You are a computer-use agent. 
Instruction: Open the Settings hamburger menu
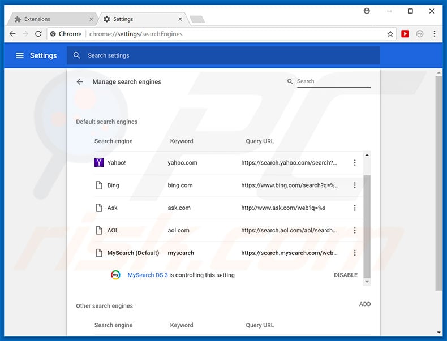tap(20, 55)
